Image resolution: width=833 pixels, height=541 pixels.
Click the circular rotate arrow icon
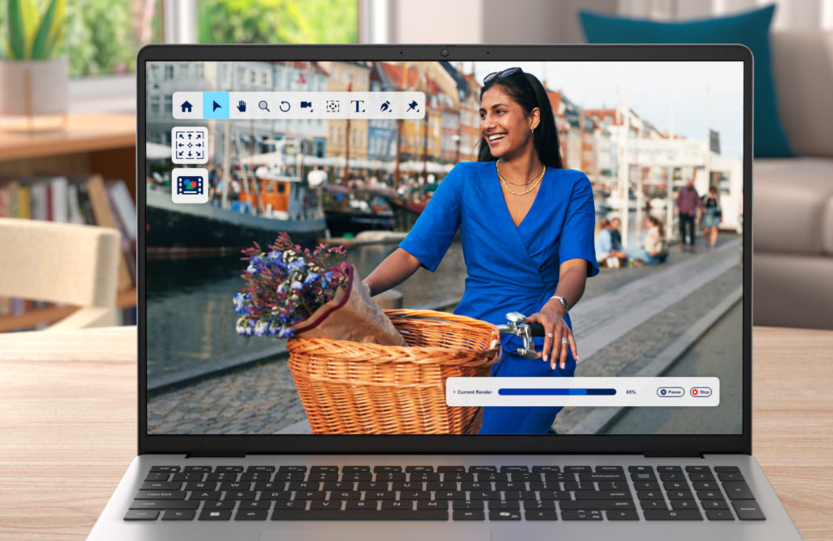pyautogui.click(x=285, y=106)
